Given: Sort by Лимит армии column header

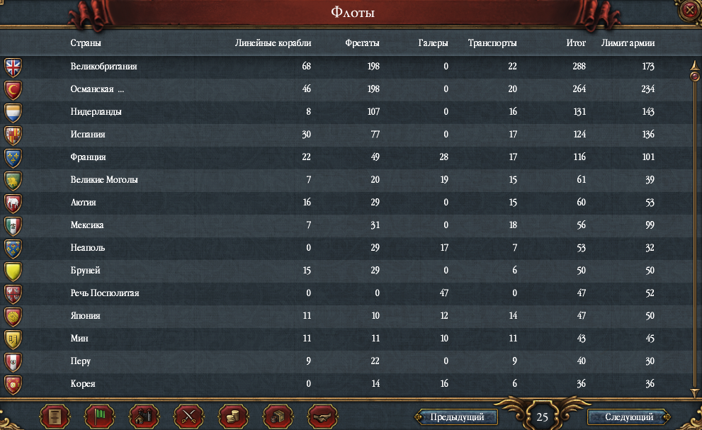Looking at the screenshot, I should [628, 43].
